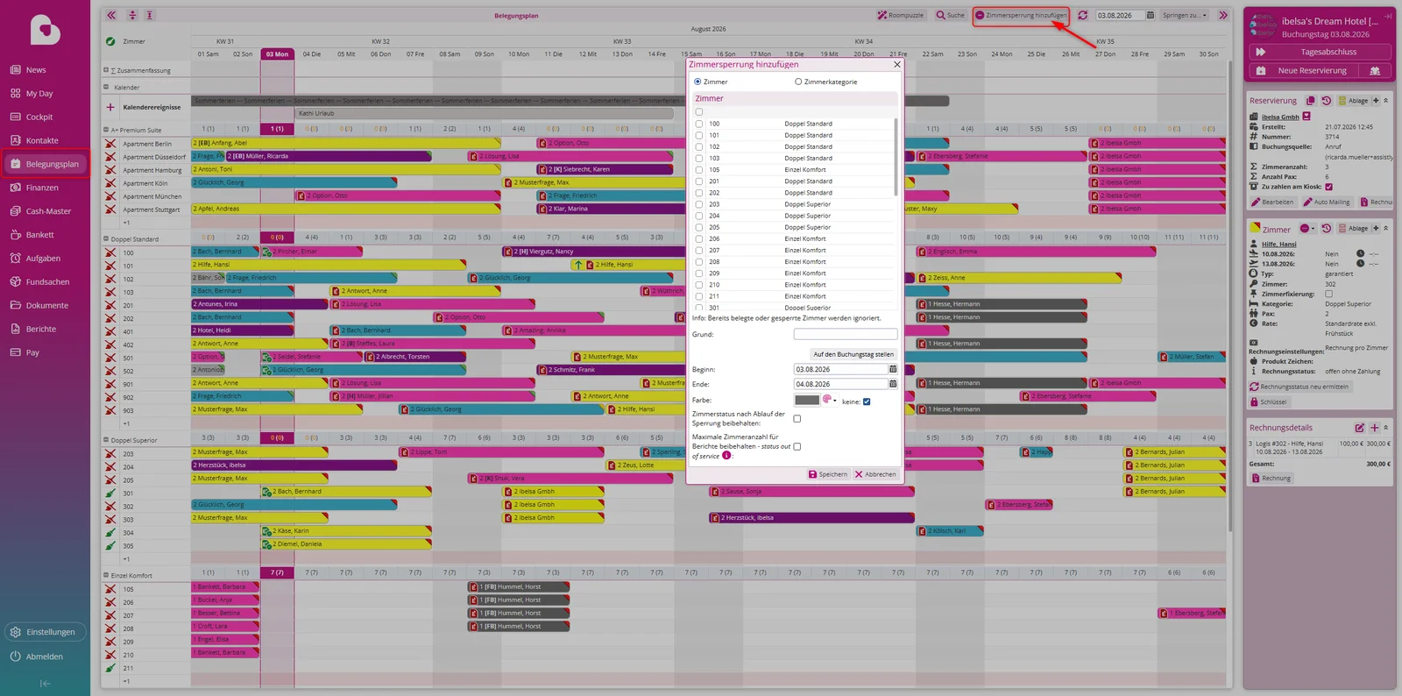Click the double-right arrow to go forward
The width and height of the screenshot is (1402, 696).
tap(1223, 15)
